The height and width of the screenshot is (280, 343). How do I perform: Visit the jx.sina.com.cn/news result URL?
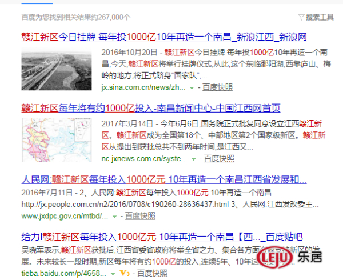143,87
